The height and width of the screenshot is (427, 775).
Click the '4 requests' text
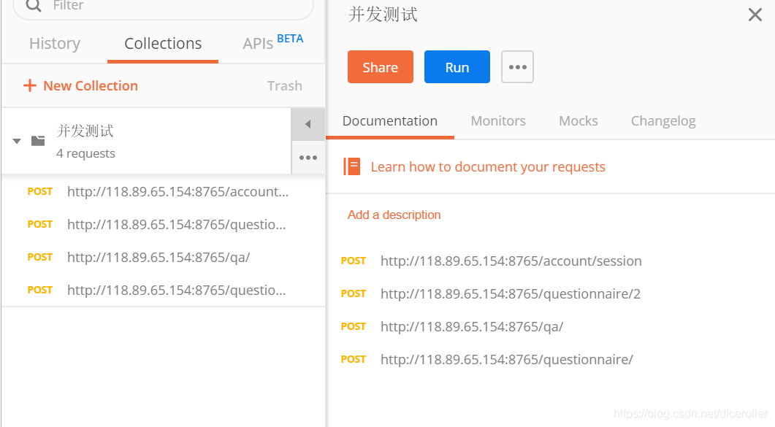pos(85,153)
